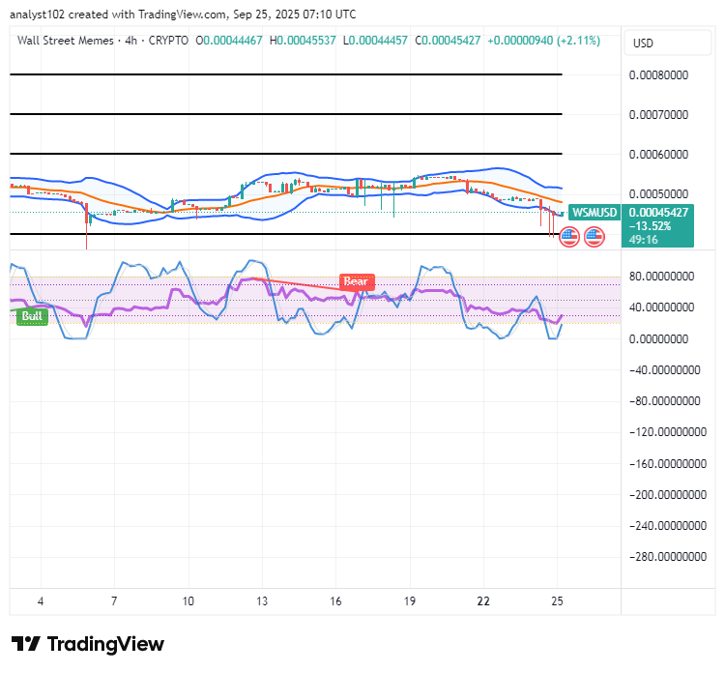Click the second US flag event icon
The image size is (725, 673).
594,237
